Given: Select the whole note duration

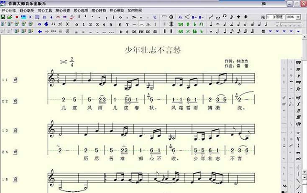Looking at the screenshot, I should (211, 32).
